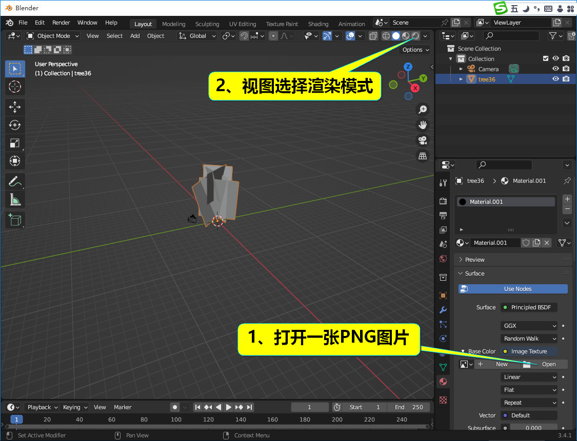The image size is (577, 441).
Task: Click the Add Cube tool
Action: tap(15, 220)
